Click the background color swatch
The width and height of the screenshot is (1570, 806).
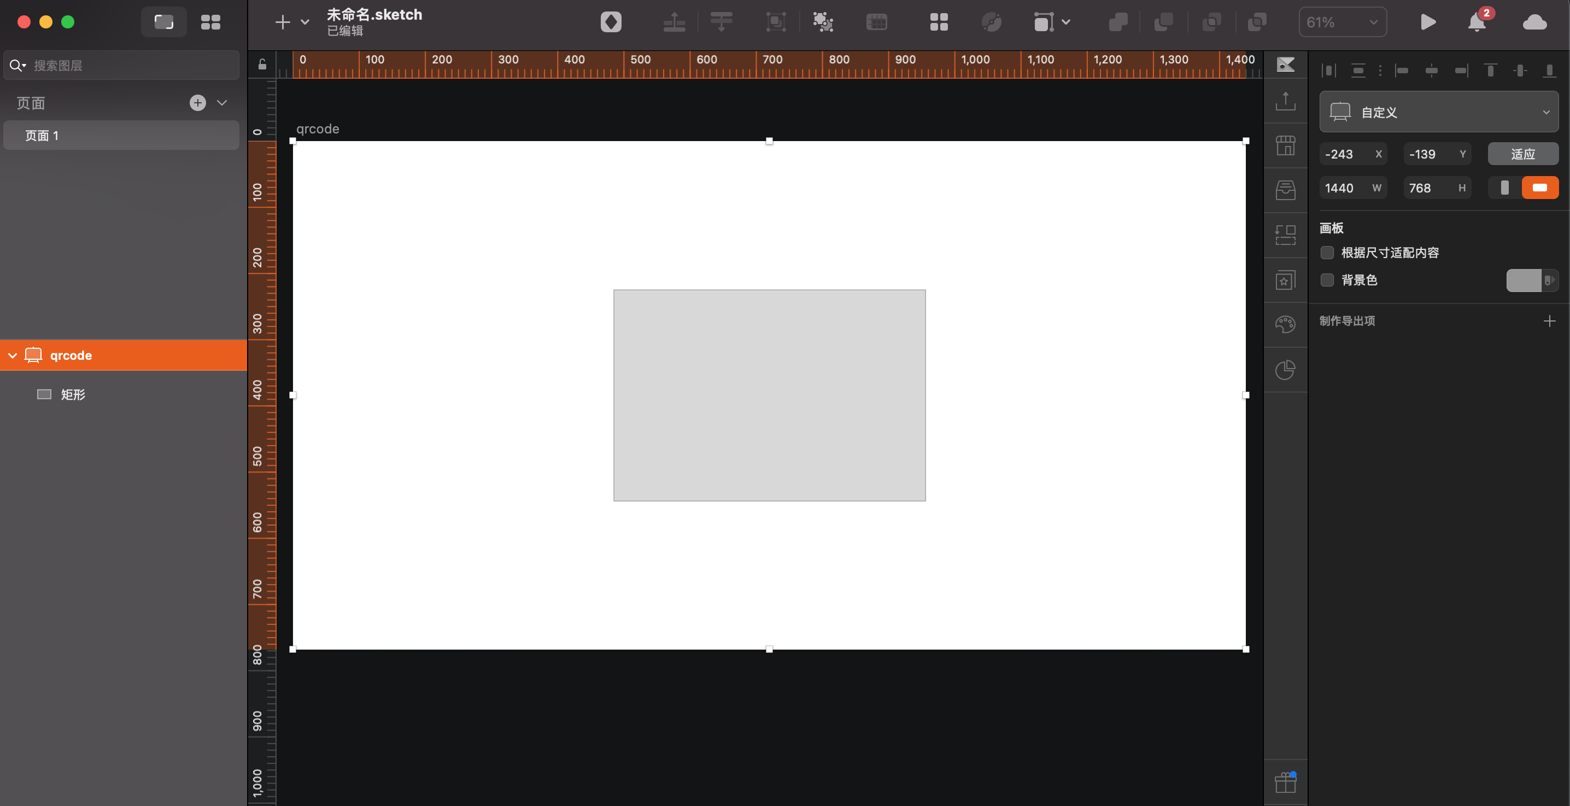(x=1523, y=281)
